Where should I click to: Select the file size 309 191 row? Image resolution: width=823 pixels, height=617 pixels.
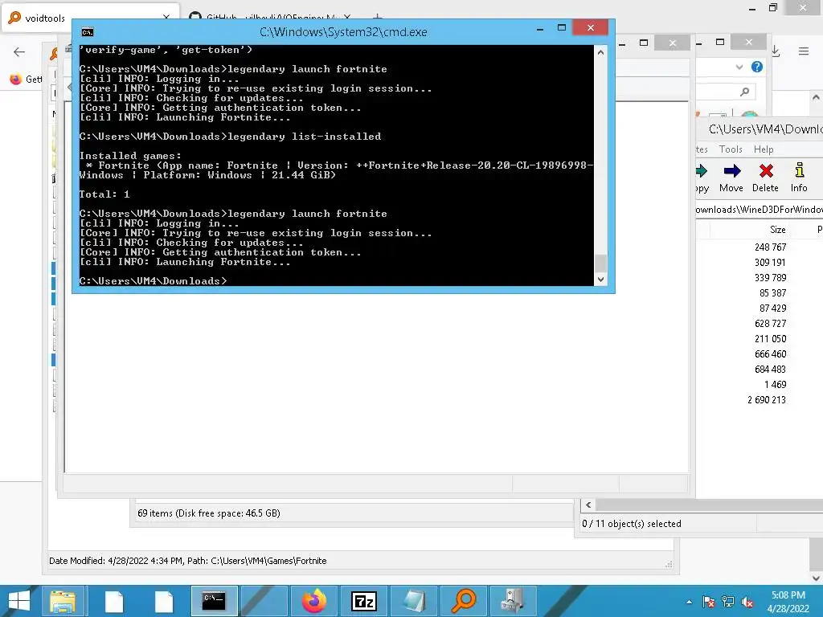point(770,263)
